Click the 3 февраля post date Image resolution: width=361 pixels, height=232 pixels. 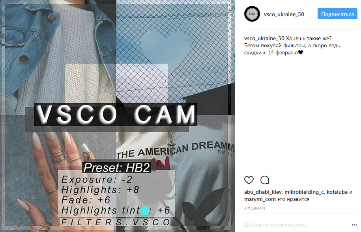point(254,208)
